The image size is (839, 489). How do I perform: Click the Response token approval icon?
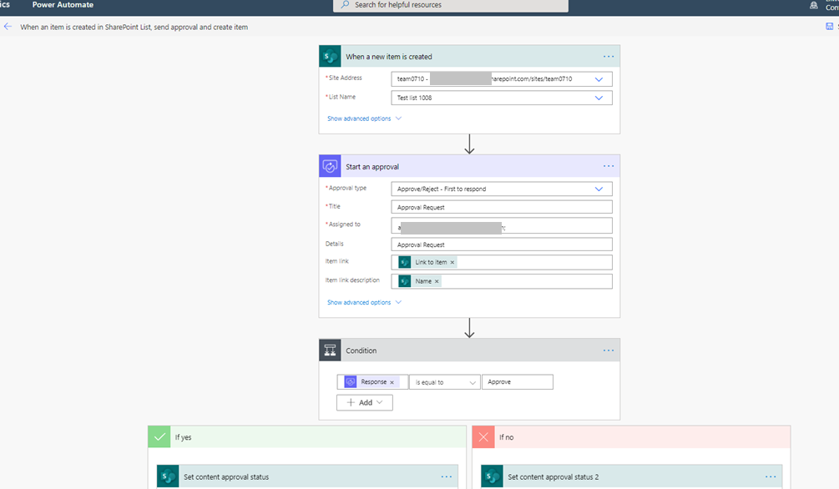(x=351, y=382)
